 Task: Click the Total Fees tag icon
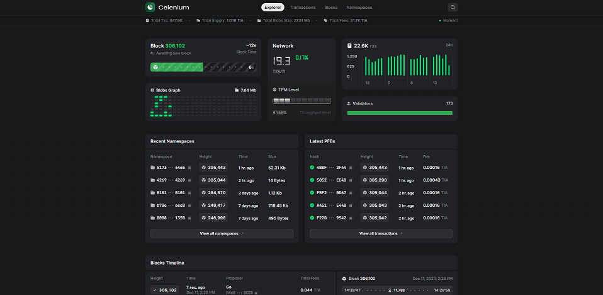pos(325,20)
